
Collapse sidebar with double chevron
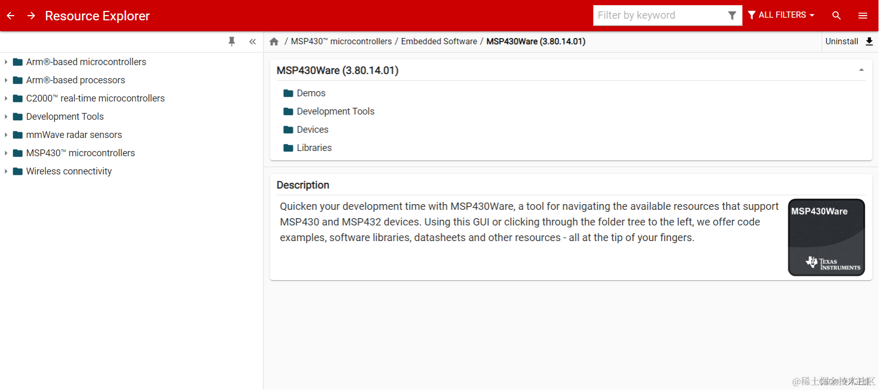[252, 42]
